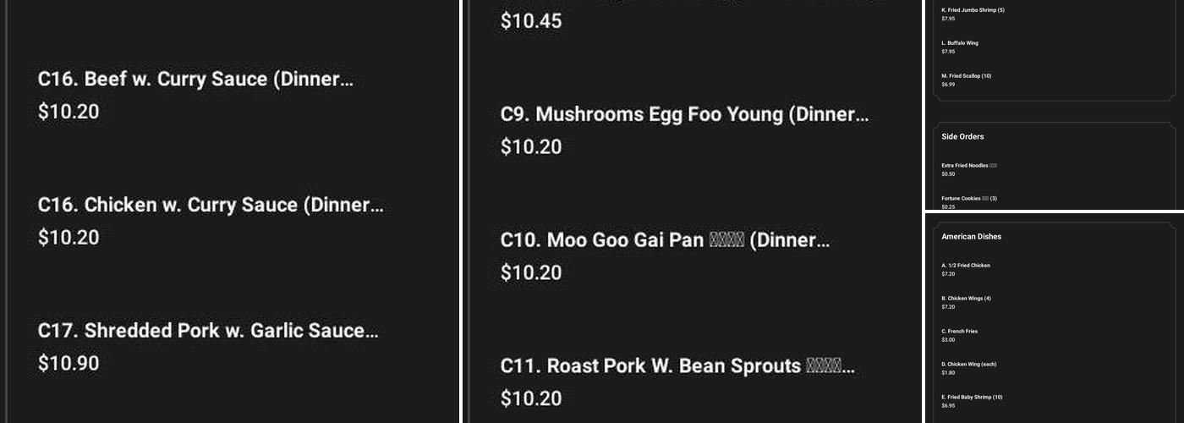Image resolution: width=1184 pixels, height=423 pixels.
Task: Click the Side Orders section heading
Action: (x=962, y=136)
